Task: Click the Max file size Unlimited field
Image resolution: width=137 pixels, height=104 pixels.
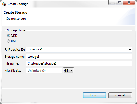Action: (44, 70)
